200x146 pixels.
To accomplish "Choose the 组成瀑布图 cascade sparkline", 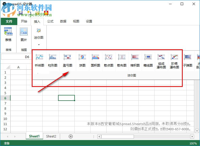I will point(161,62).
